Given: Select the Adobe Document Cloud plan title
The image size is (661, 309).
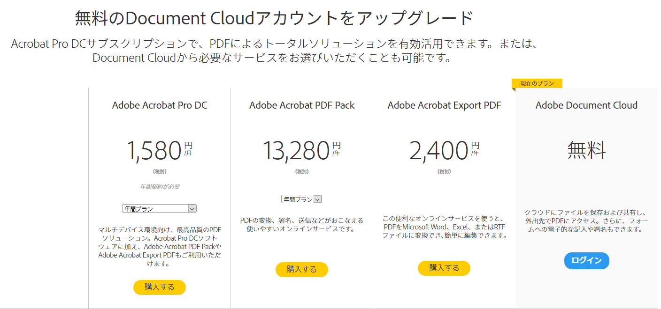Looking at the screenshot, I should click(586, 105).
